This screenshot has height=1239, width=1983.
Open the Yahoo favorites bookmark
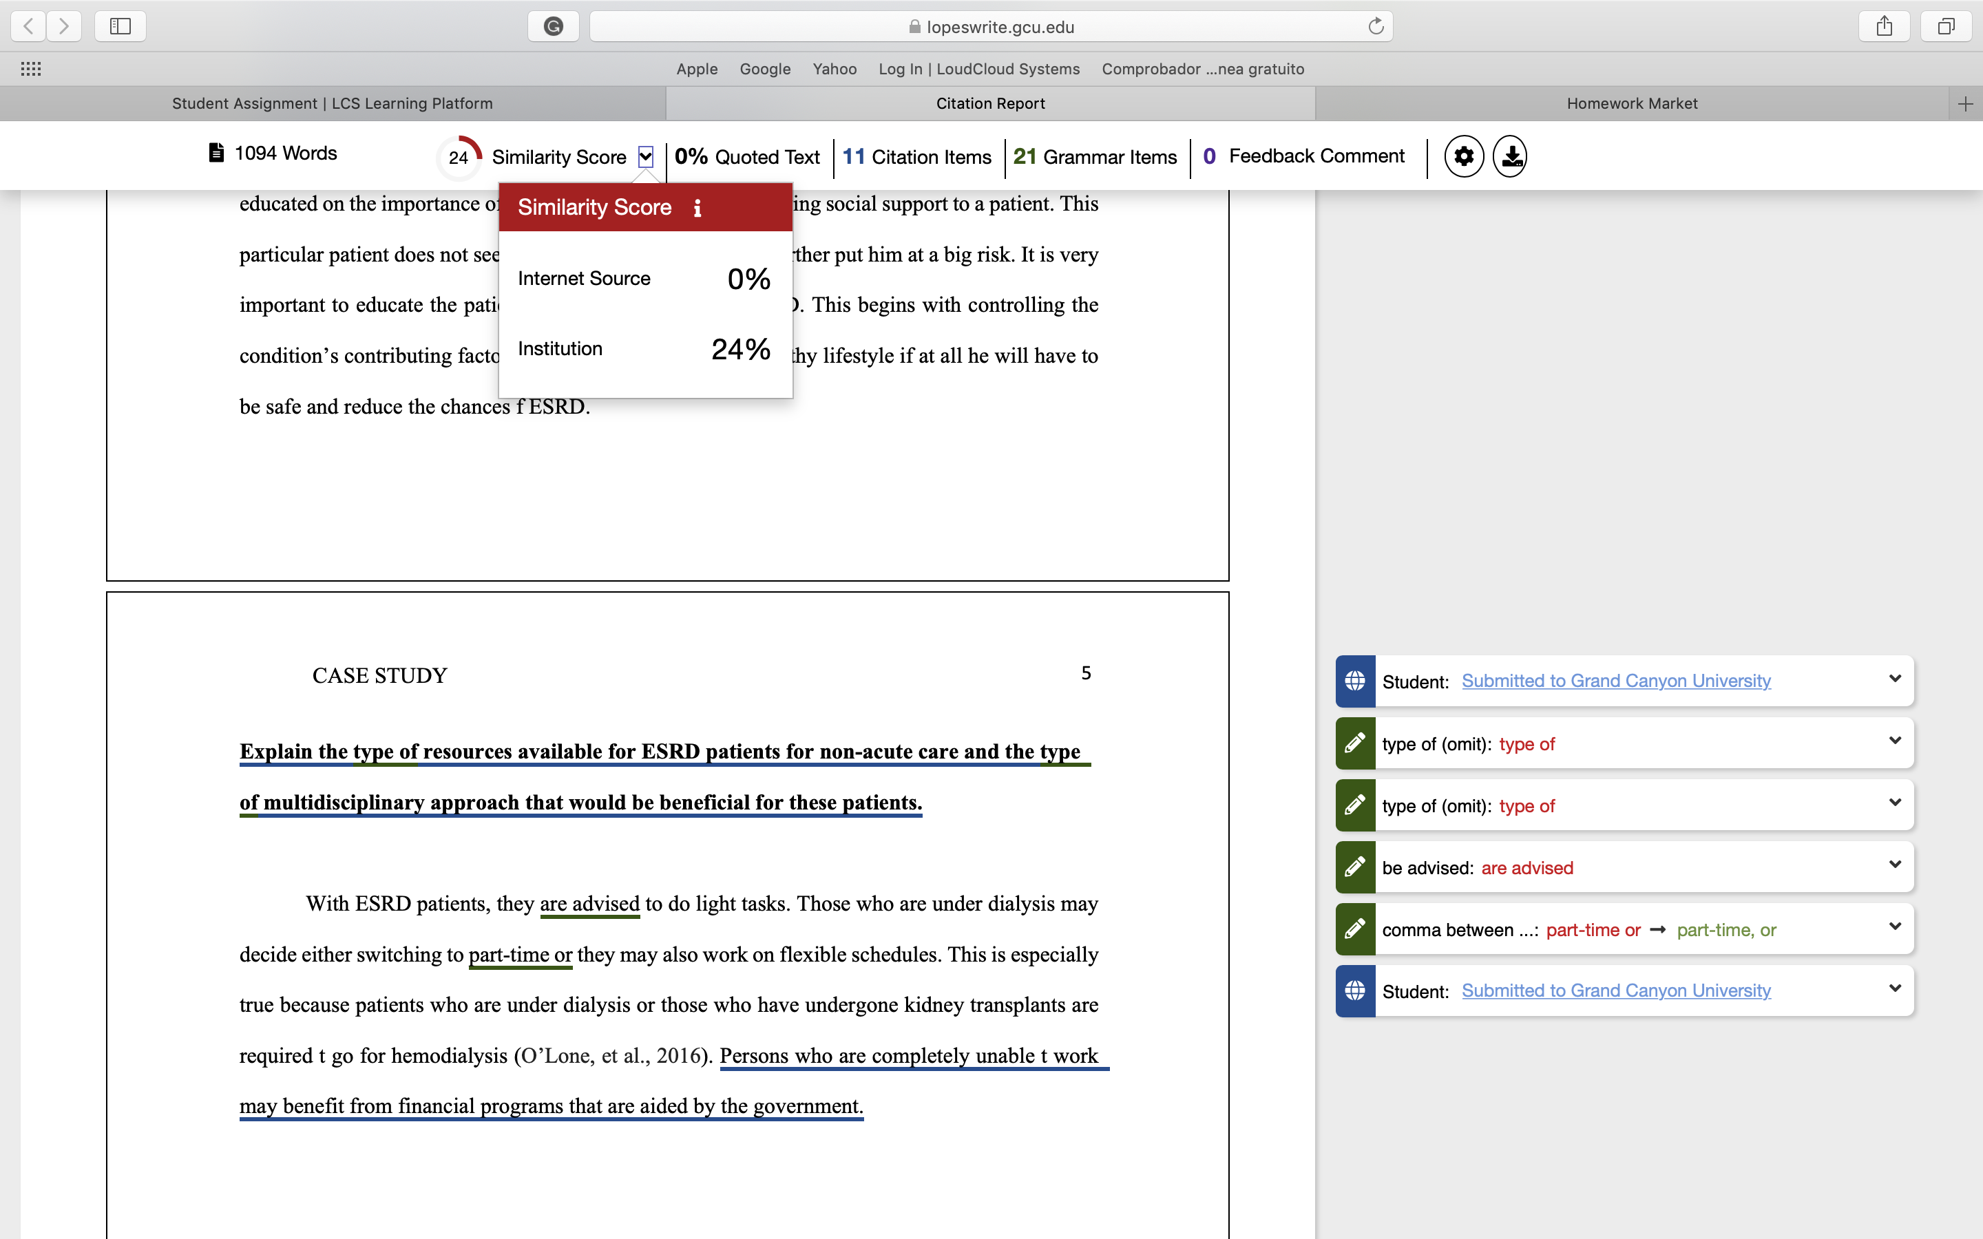835,69
